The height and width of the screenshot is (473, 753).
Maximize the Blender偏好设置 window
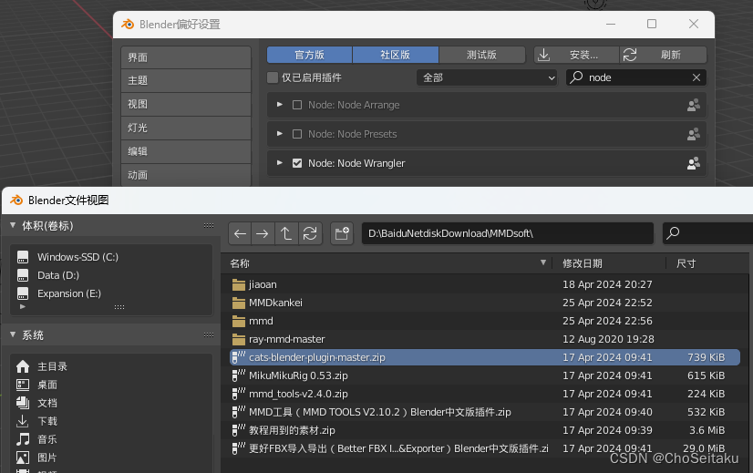652,24
